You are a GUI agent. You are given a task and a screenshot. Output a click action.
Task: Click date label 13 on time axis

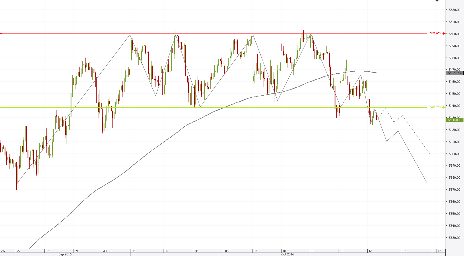[370, 251]
